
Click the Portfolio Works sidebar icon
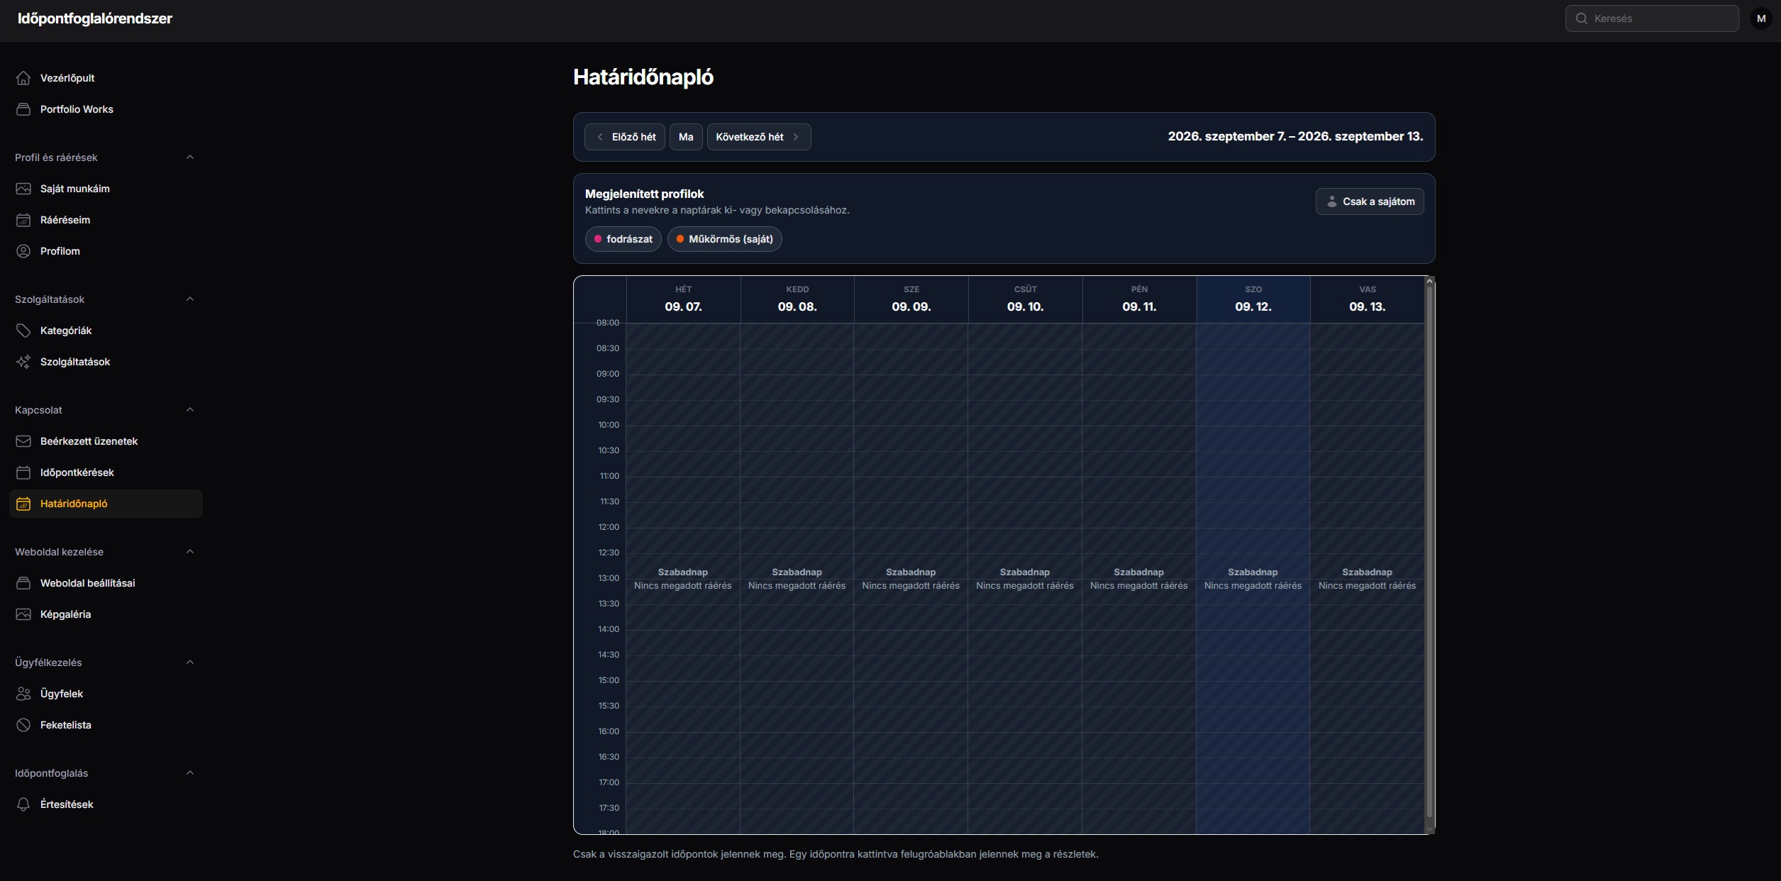(x=23, y=109)
